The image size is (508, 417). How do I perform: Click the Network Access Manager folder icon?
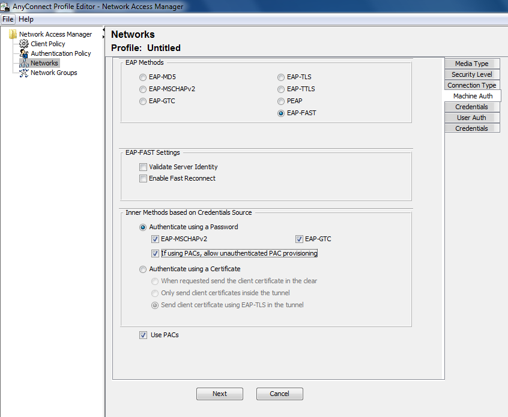click(13, 34)
